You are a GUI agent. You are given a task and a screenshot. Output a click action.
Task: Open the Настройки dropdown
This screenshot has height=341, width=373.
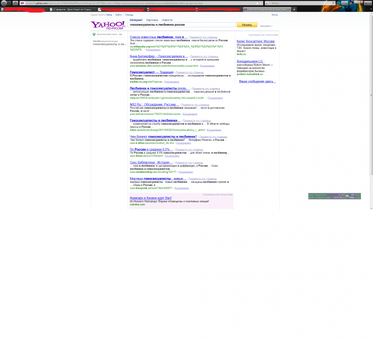[x=266, y=26]
